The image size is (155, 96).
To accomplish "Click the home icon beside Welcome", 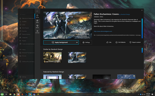I will 20,18.
